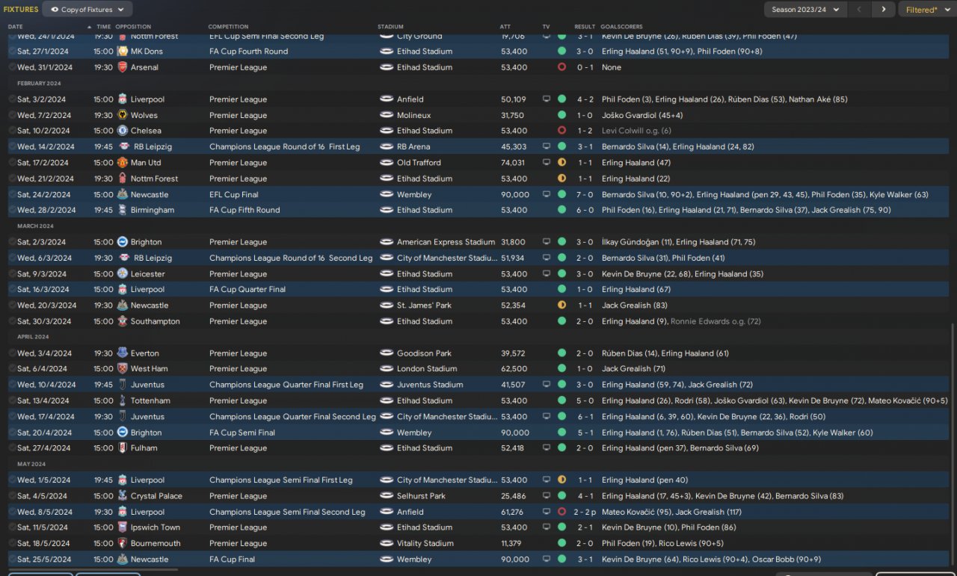Click the stadium icon beside Goodison Park
957x576 pixels.
click(387, 353)
